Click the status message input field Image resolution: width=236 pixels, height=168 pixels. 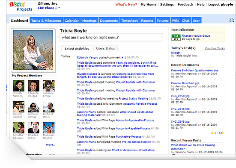[111, 37]
